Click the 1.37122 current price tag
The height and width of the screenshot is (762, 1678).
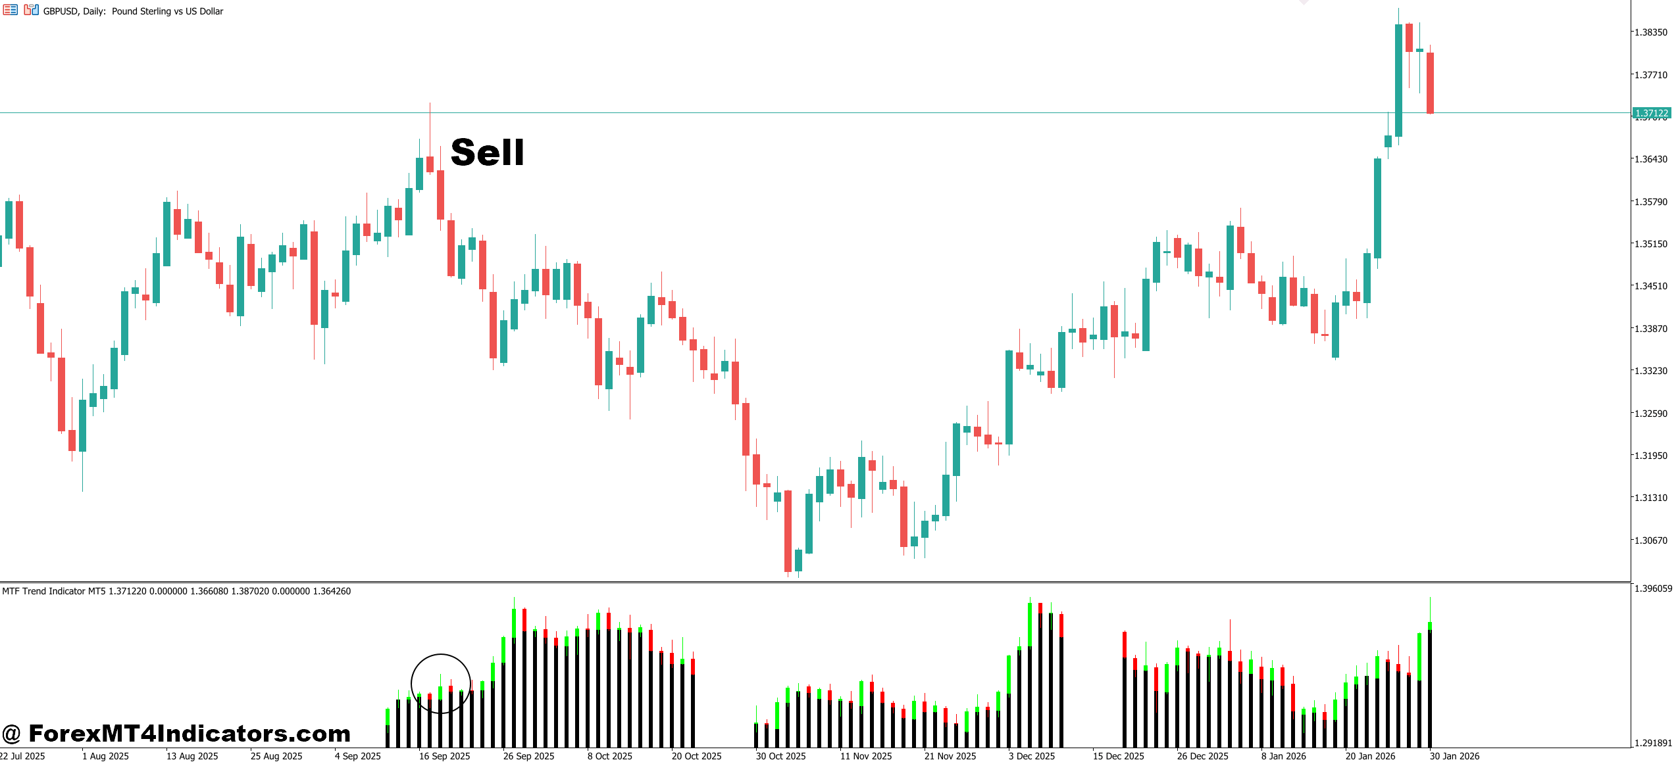[x=1652, y=113]
